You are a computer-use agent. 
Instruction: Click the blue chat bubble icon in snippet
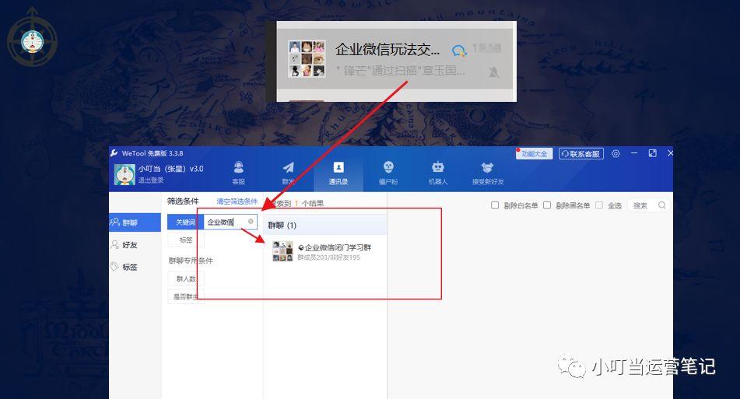459,50
